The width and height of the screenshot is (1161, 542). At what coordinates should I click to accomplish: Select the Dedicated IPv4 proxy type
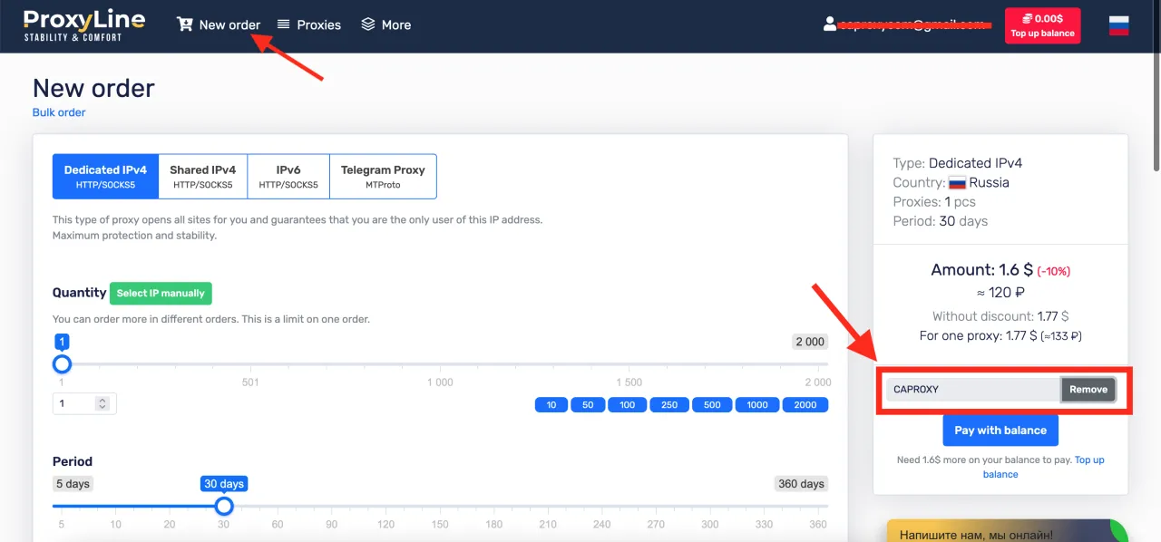pos(105,176)
